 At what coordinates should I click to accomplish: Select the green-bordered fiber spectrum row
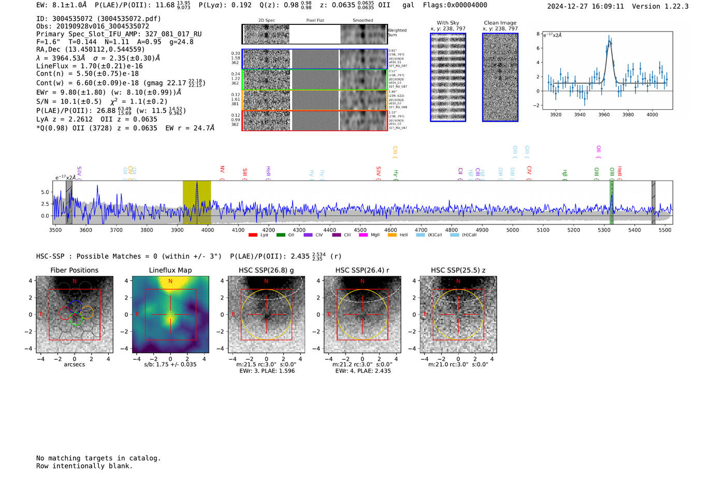pos(314,80)
